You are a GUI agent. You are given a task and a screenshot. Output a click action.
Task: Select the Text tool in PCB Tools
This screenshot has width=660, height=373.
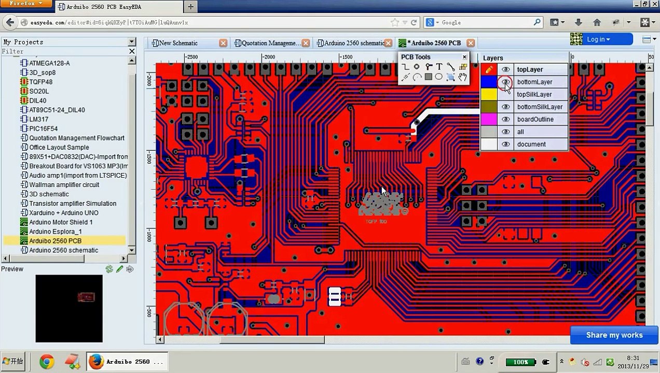click(x=439, y=67)
